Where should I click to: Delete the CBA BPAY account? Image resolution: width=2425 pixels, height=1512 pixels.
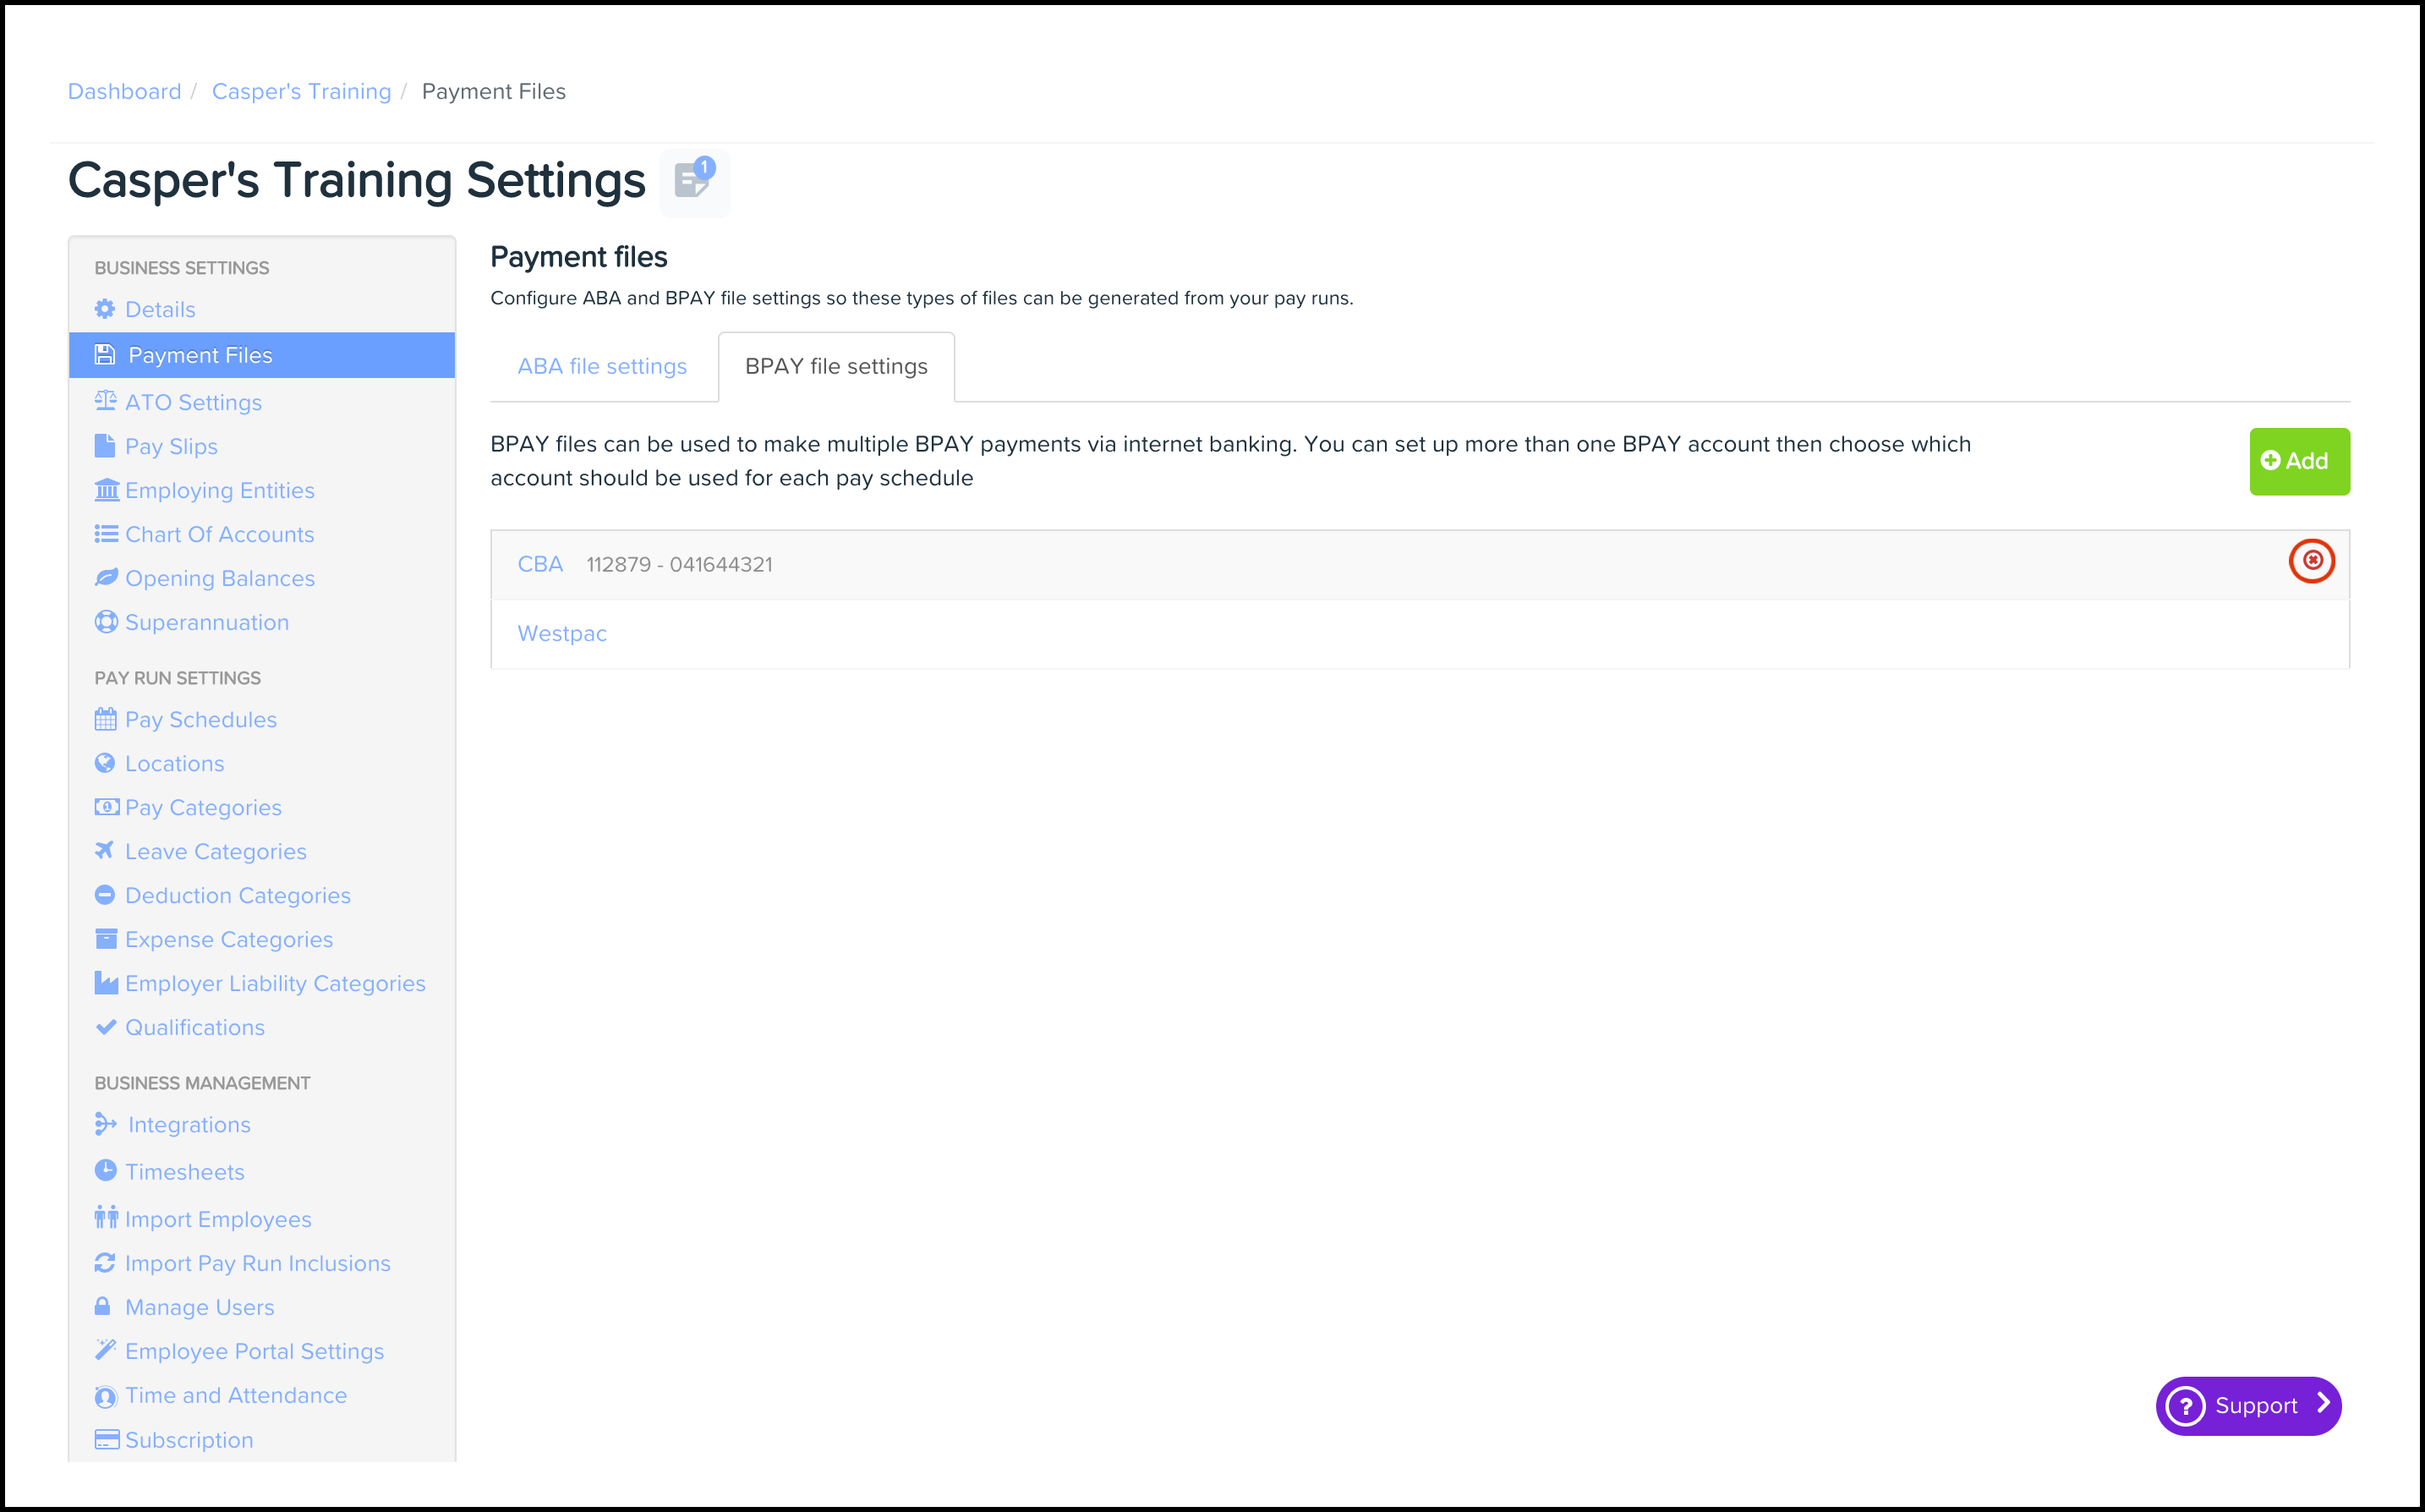pos(2311,561)
